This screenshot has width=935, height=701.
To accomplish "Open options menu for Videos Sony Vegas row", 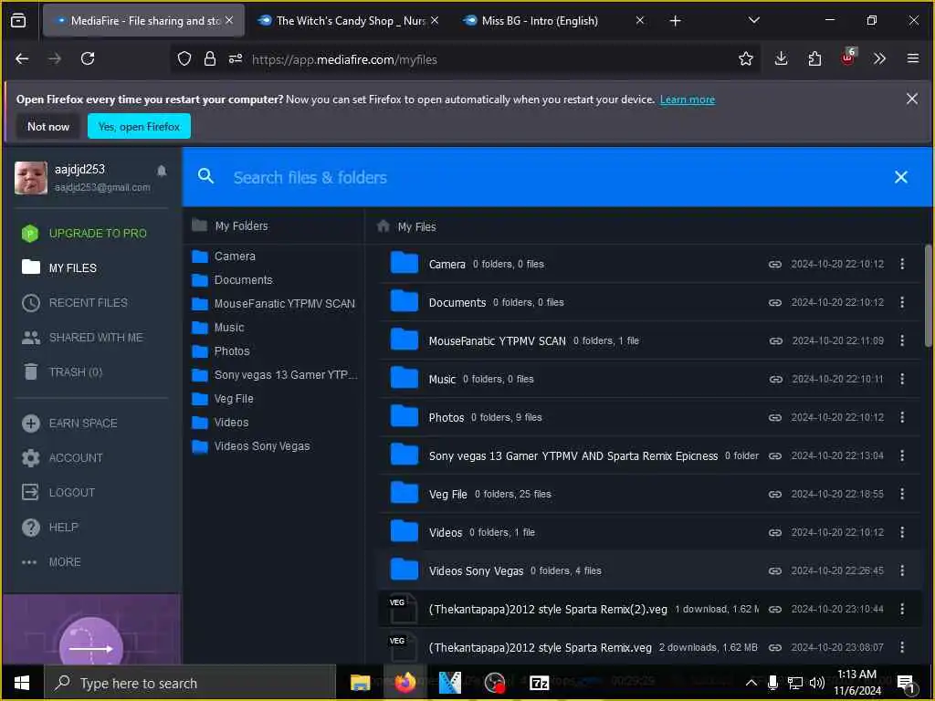I will 902,570.
